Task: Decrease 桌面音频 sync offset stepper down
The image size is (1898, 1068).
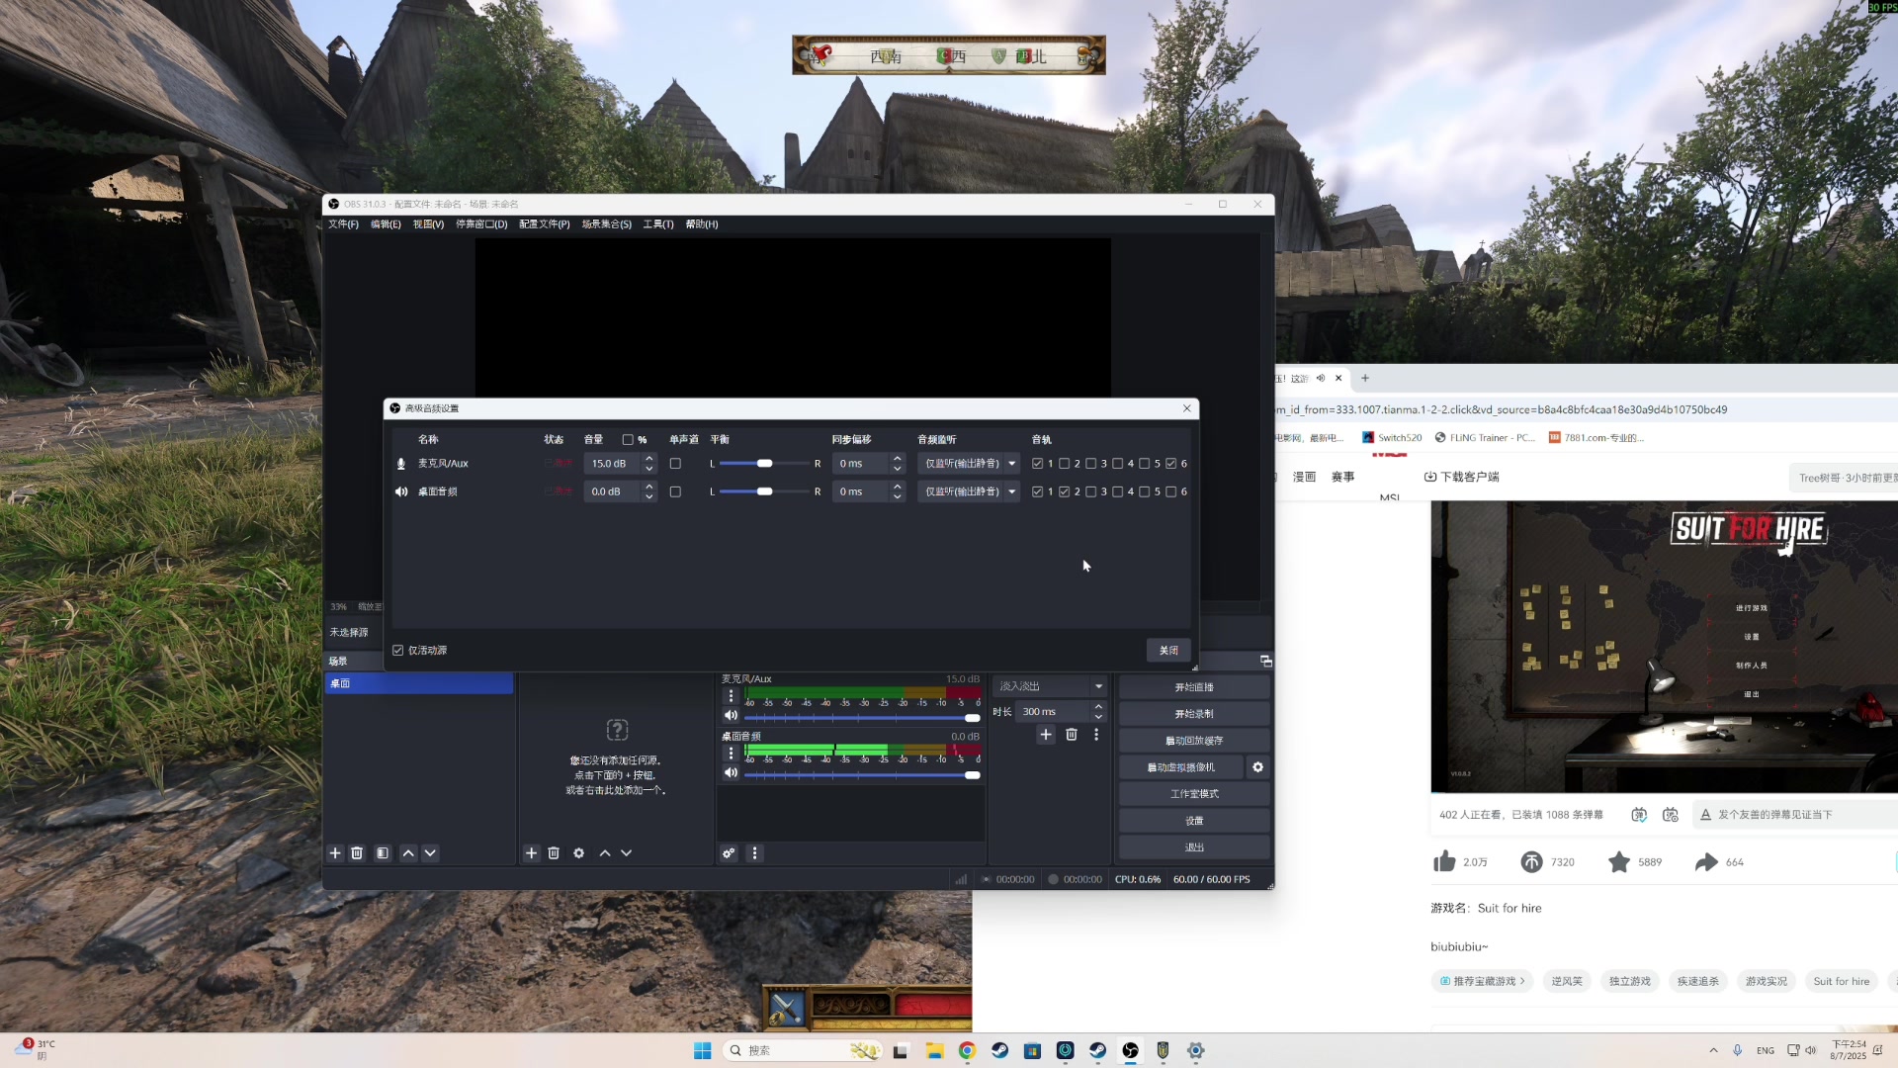Action: (898, 496)
